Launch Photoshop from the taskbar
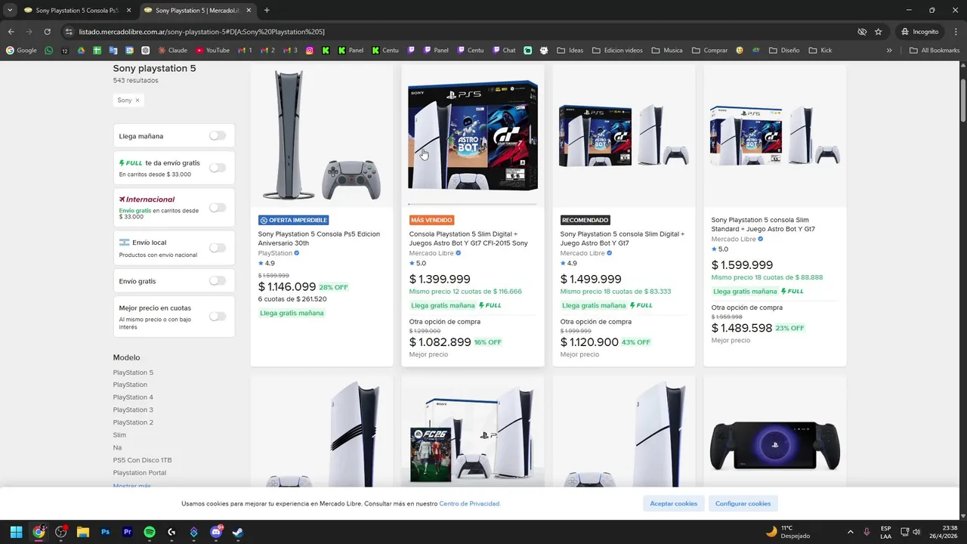967x544 pixels. click(105, 532)
